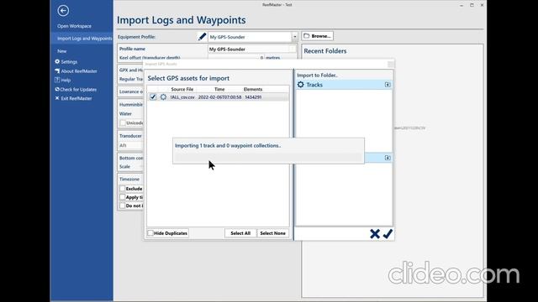
Task: Click the Check for Updates refresh icon
Action: point(57,90)
